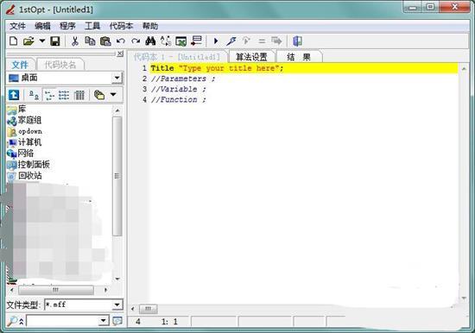
Task: Select 回收站 in the file list
Action: [x=24, y=176]
